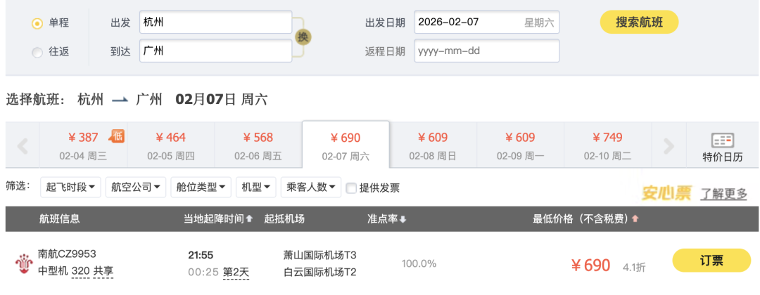Click the 订票 booking button
760x295 pixels.
pyautogui.click(x=711, y=261)
